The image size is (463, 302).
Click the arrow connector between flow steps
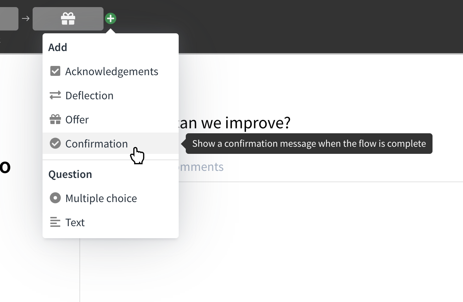26,18
